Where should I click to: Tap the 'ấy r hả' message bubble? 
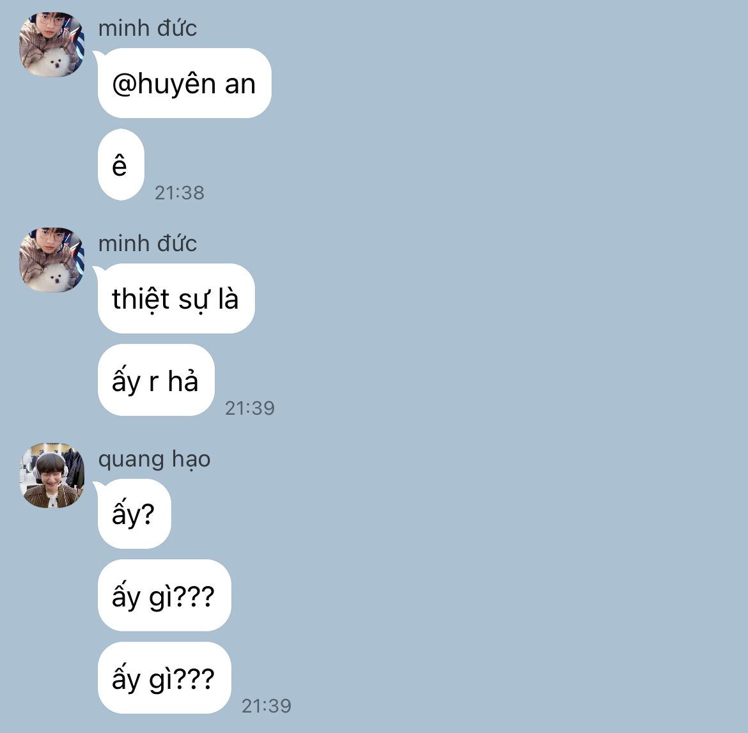(x=156, y=380)
